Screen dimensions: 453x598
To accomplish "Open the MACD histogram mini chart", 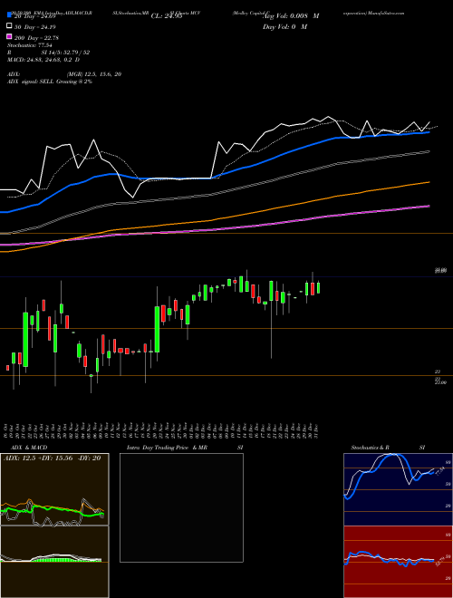I will tap(54, 562).
